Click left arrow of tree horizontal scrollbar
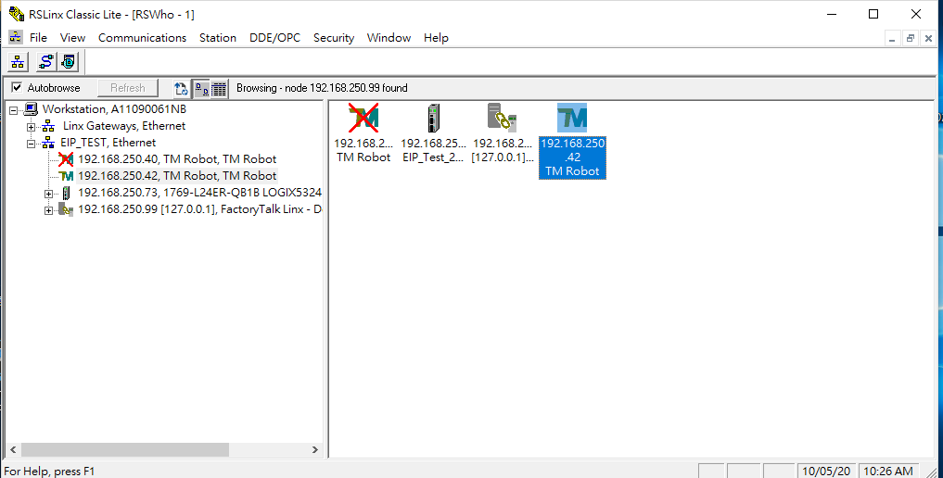Image resolution: width=943 pixels, height=478 pixels. click(x=13, y=449)
